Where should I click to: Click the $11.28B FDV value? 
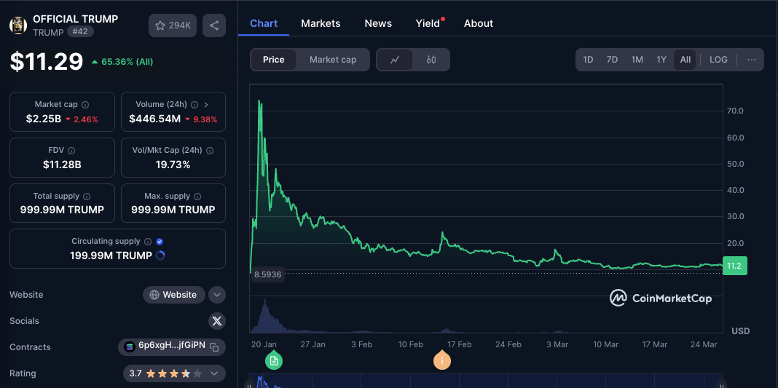click(62, 165)
